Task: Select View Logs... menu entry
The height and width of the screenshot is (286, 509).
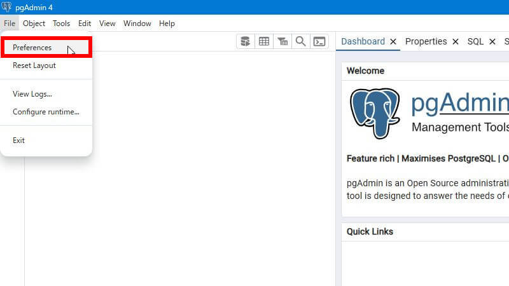Action: [x=46, y=94]
